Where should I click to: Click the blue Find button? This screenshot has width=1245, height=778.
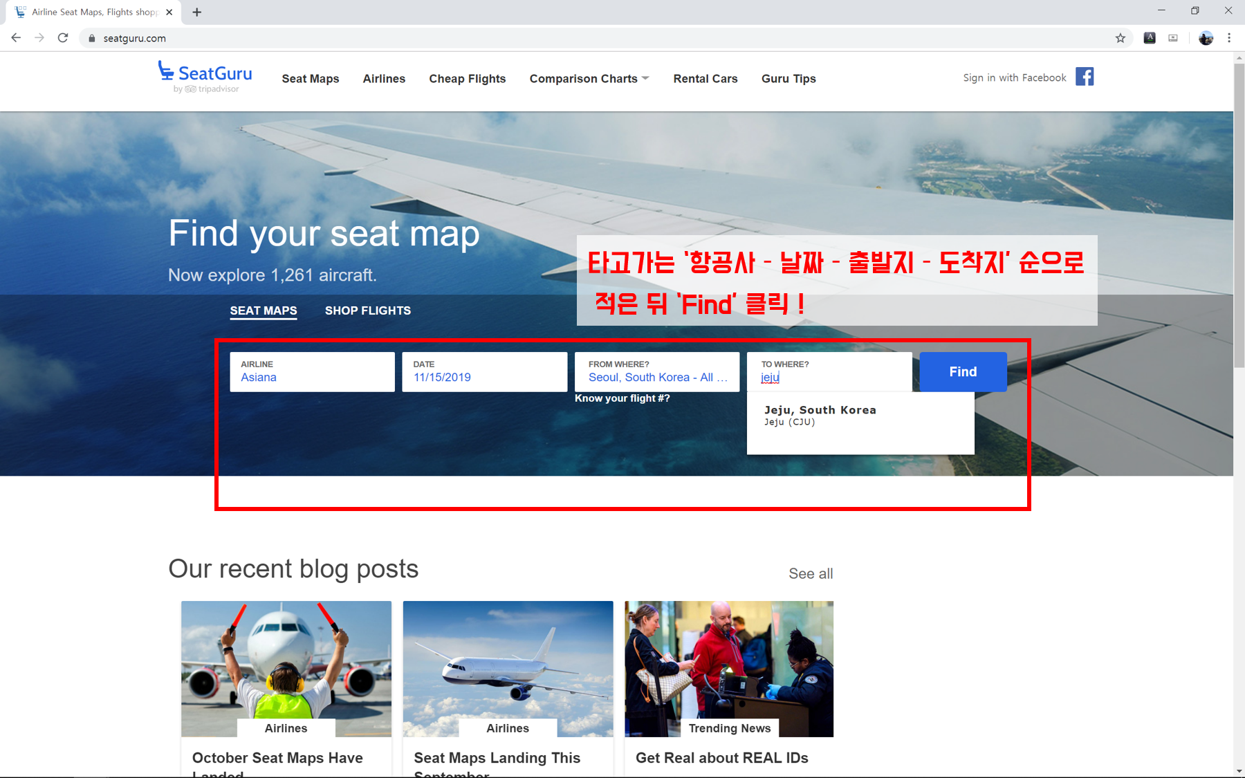point(963,372)
